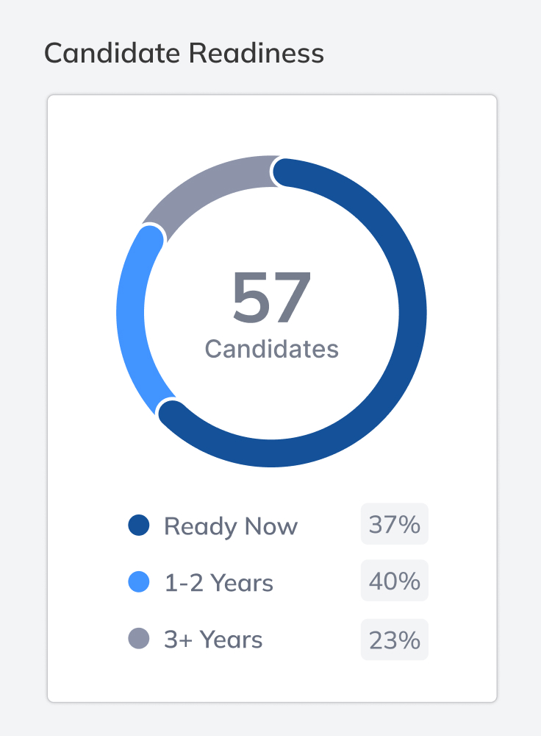Click the word Readiness in the heading
This screenshot has height=736, width=541.
[257, 52]
